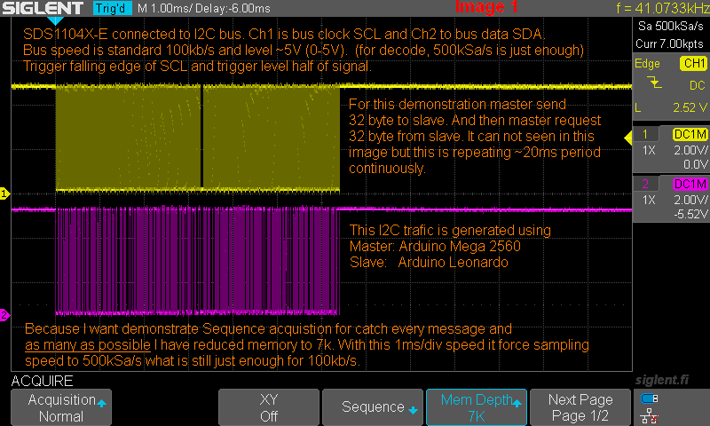Click channel 2 offset -5.52V value

(690, 214)
